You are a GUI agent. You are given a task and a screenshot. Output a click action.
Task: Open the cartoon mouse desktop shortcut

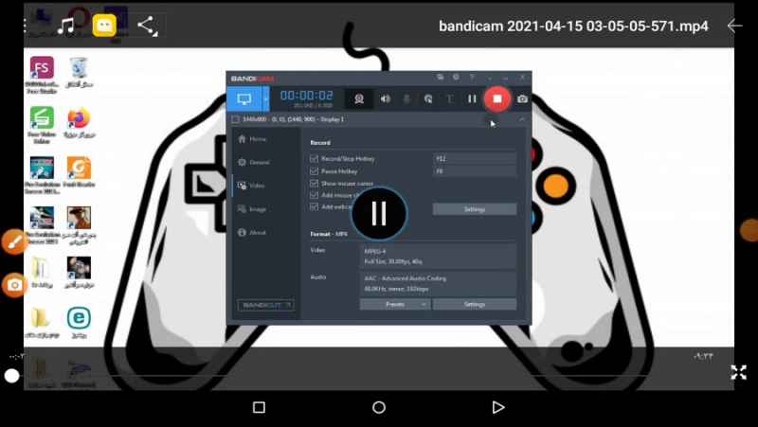(x=79, y=269)
